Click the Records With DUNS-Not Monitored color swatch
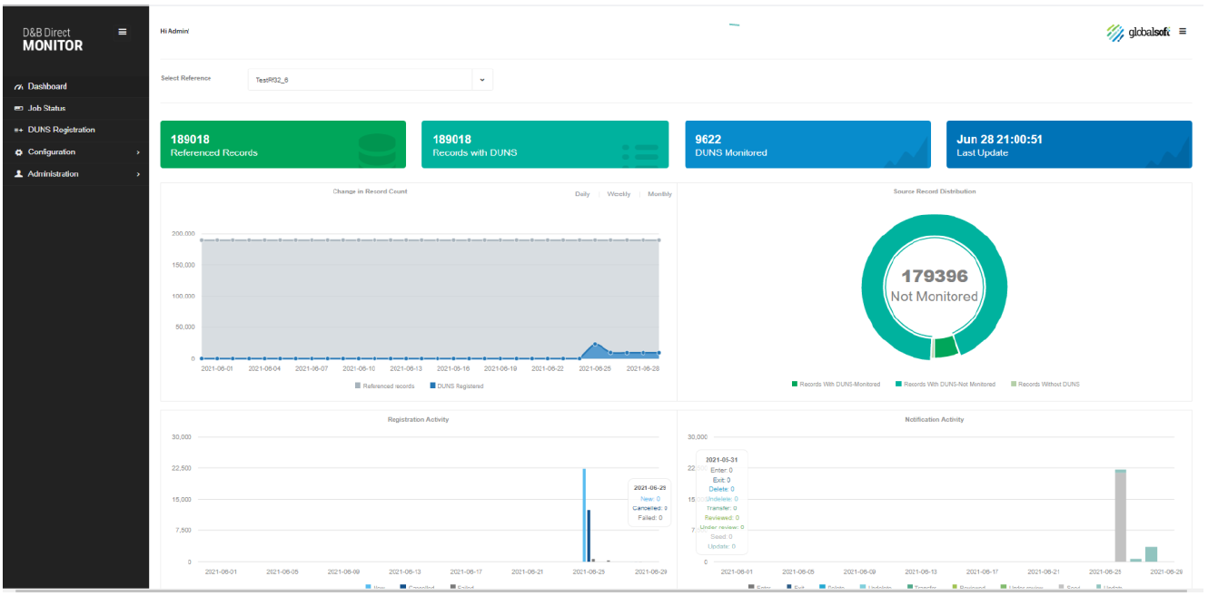1208x596 pixels. pyautogui.click(x=898, y=384)
